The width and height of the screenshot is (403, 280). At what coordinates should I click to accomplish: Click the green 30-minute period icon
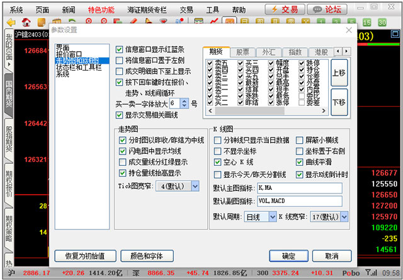click(382, 23)
